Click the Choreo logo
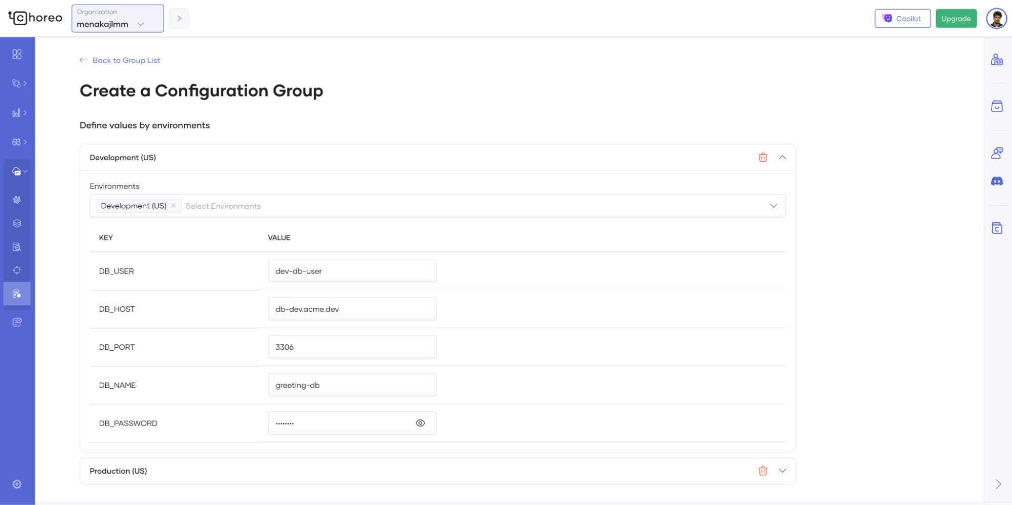Screen dimensions: 1012x505 click(35, 18)
